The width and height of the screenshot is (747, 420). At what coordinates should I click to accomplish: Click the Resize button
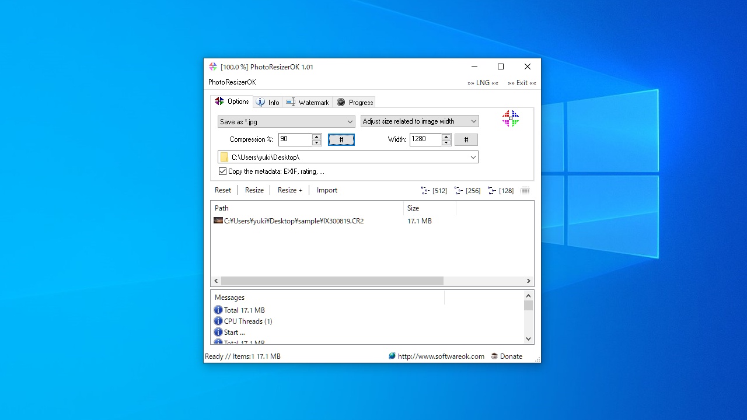click(254, 190)
